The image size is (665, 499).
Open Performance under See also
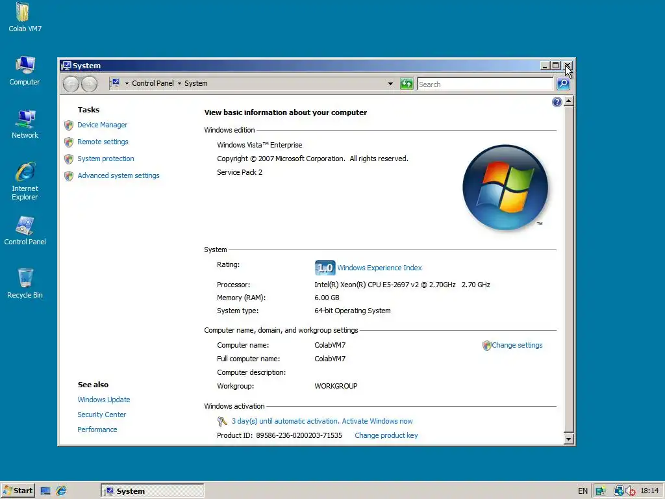coord(97,429)
